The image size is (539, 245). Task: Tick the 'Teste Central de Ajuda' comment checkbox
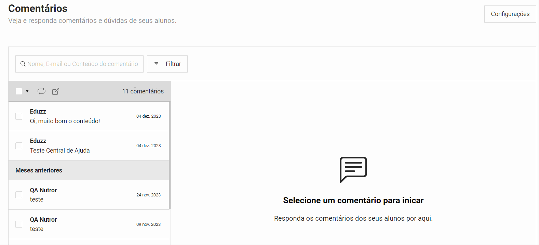pos(19,146)
